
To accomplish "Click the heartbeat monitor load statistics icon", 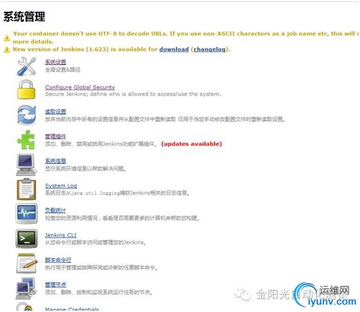I will 26,213.
